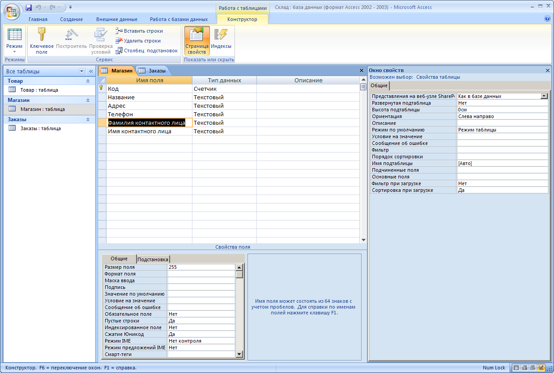This screenshot has height=373, width=554.
Task: Set primary key with Ключевое поле
Action: [42, 41]
